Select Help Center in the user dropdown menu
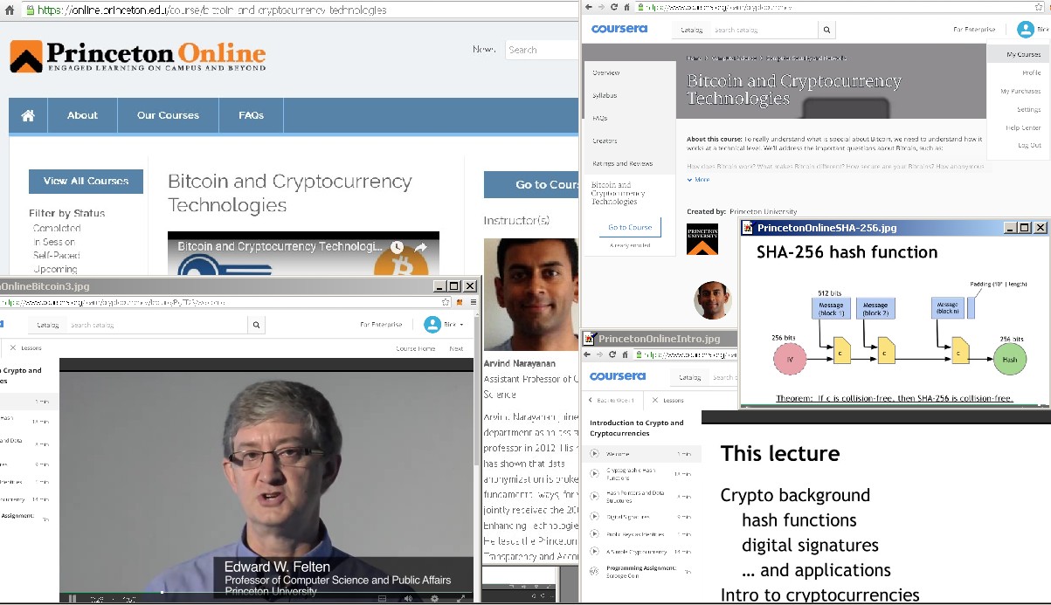This screenshot has height=605, width=1051. (1023, 127)
